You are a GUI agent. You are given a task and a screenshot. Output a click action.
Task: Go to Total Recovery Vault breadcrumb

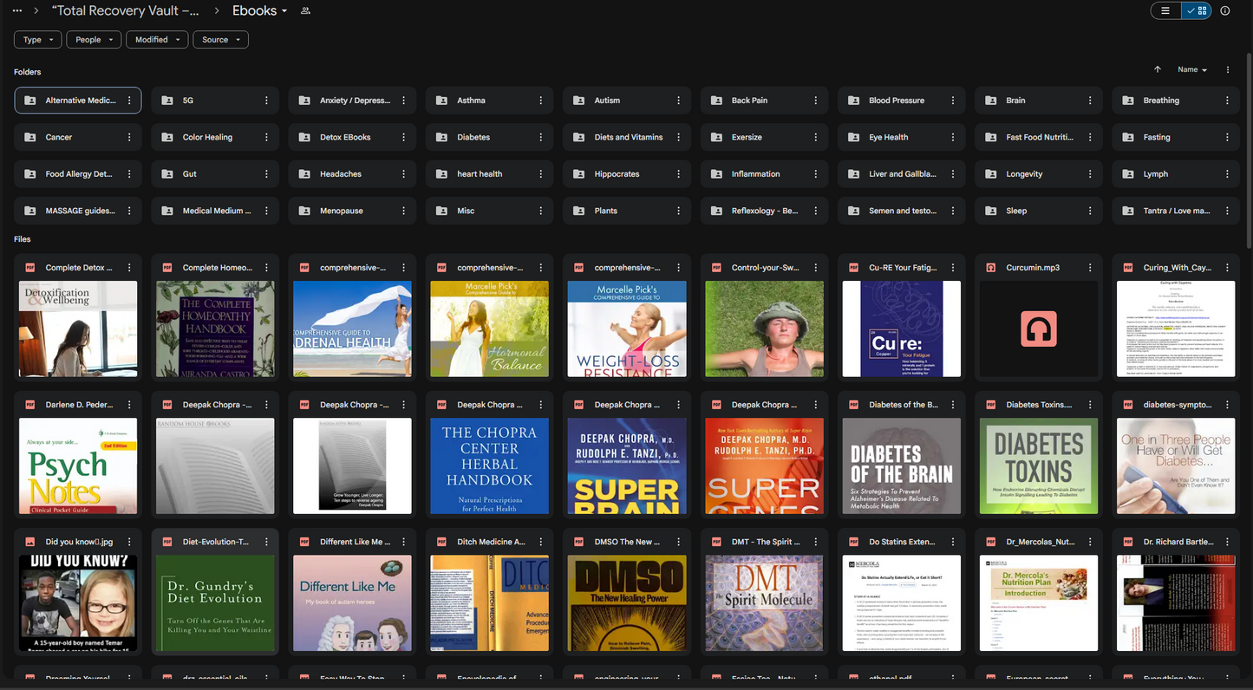click(x=125, y=11)
